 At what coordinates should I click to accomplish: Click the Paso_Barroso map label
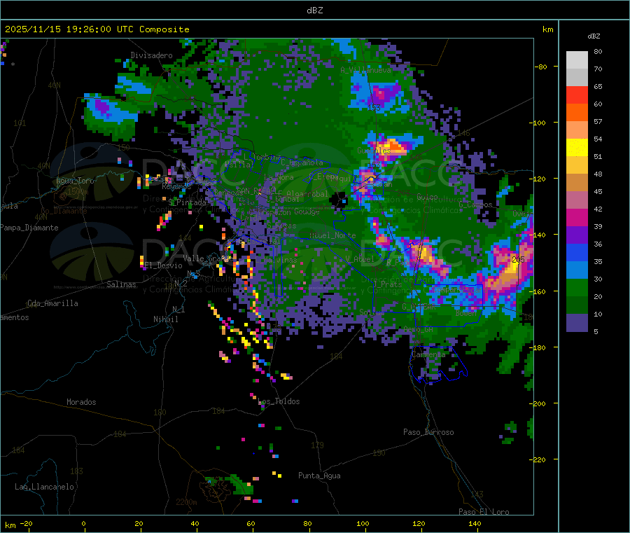pyautogui.click(x=428, y=432)
